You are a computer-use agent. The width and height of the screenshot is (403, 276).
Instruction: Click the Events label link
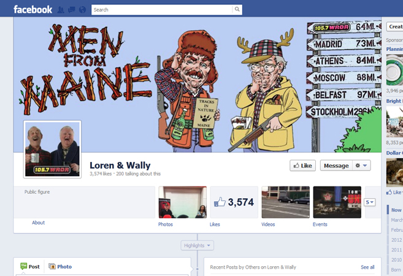320,224
